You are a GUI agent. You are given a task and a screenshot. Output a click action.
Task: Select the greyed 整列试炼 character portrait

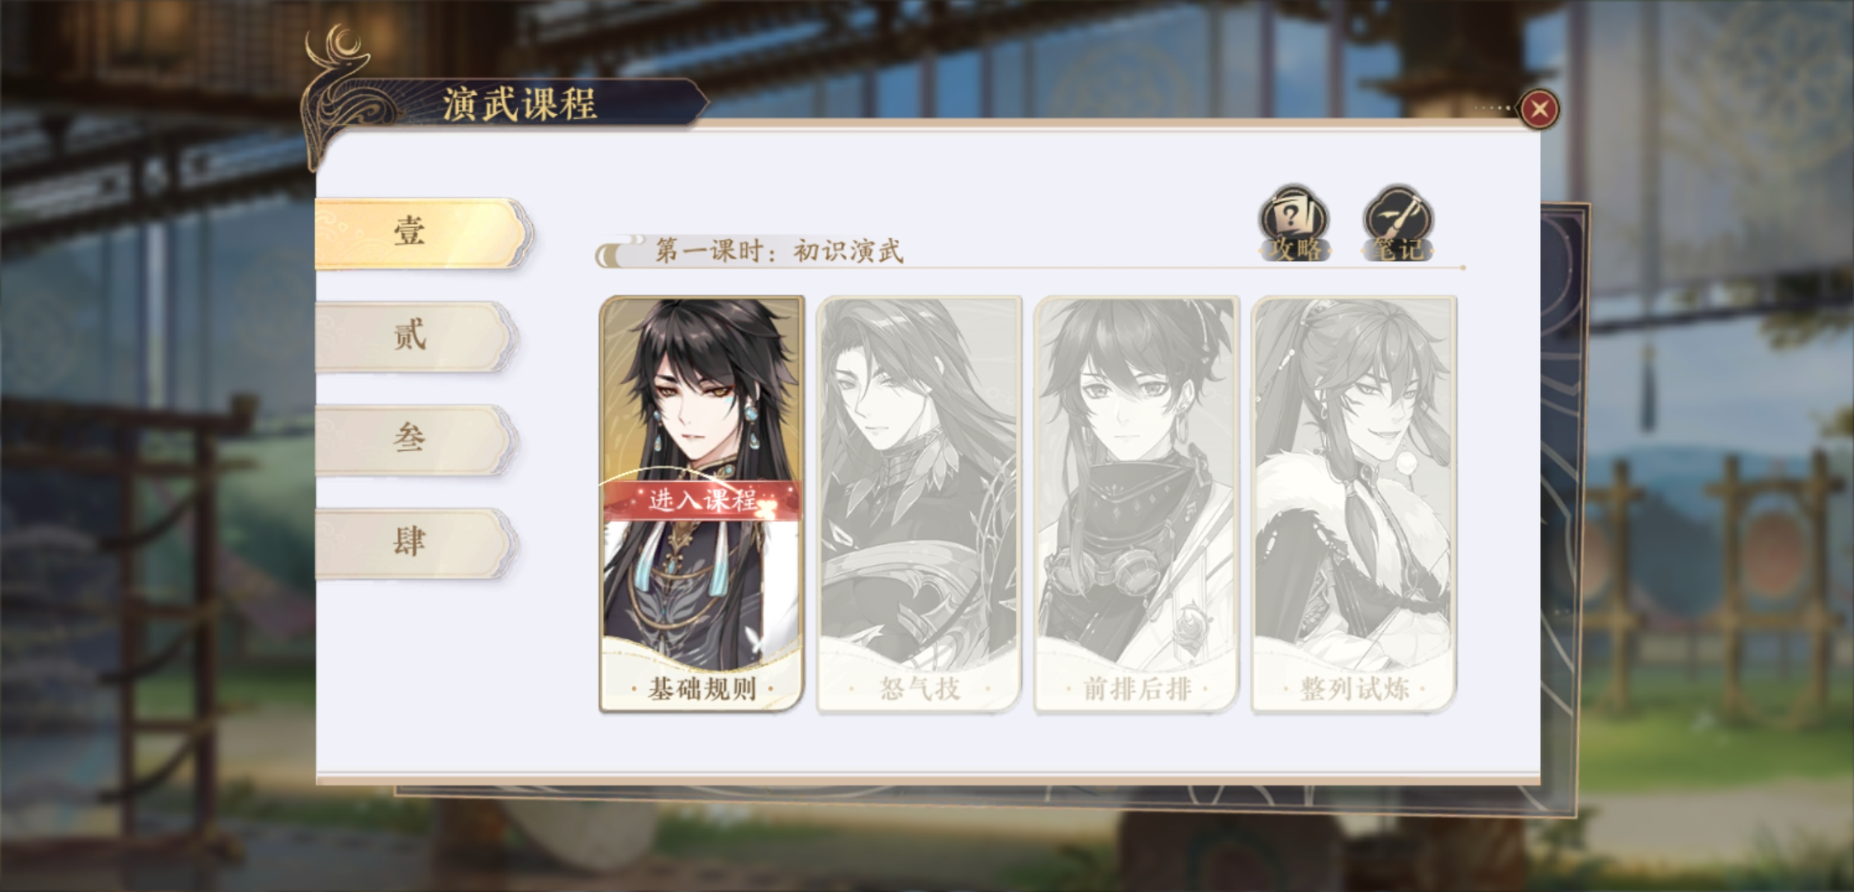[1354, 483]
